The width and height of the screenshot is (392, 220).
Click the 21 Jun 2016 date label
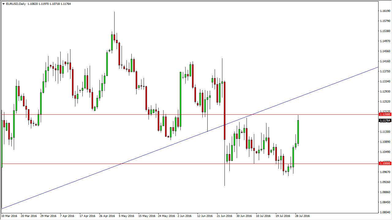pyautogui.click(x=224, y=216)
